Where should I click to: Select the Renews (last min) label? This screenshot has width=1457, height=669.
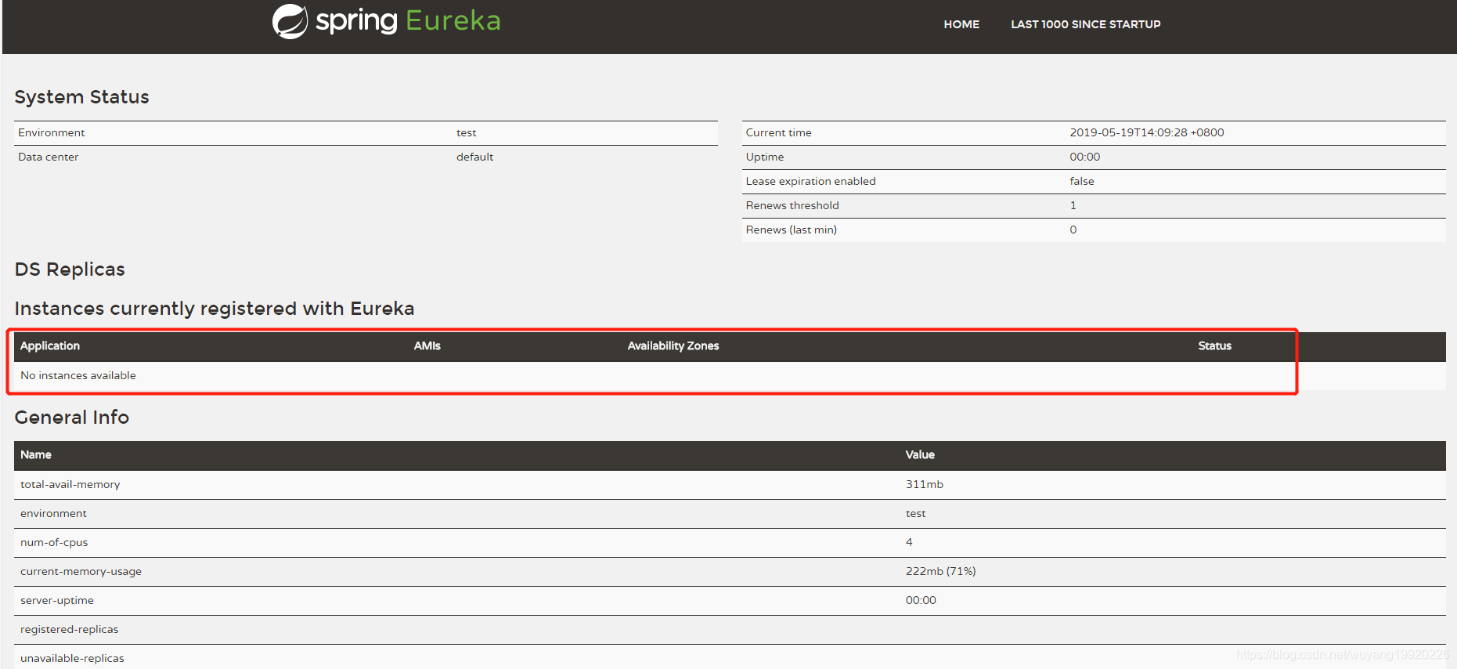pyautogui.click(x=791, y=230)
